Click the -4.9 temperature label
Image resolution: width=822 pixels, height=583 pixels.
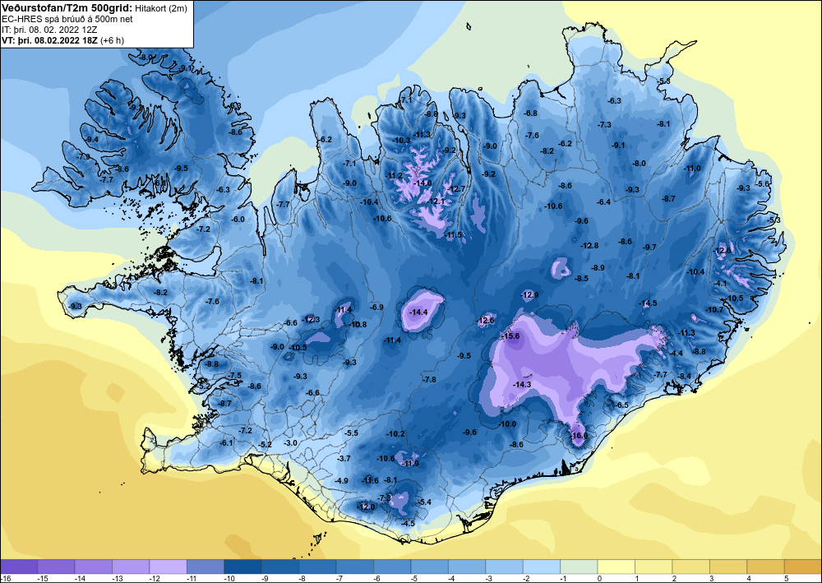(x=341, y=481)
